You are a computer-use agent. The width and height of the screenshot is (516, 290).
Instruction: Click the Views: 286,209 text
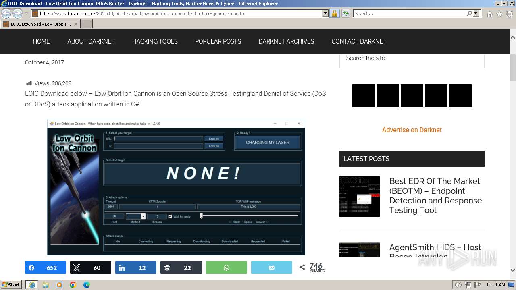pyautogui.click(x=53, y=83)
